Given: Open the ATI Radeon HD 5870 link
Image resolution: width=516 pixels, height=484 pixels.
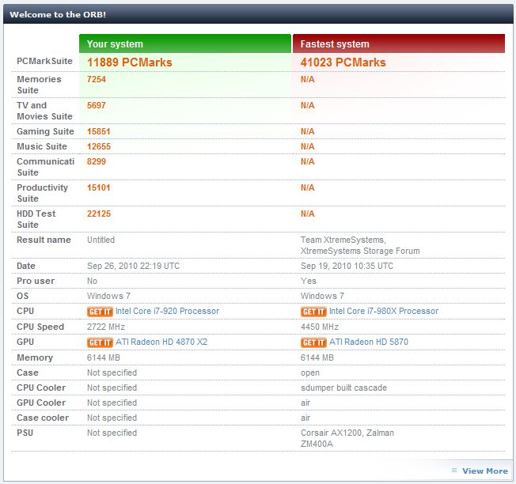Looking at the screenshot, I should 369,342.
